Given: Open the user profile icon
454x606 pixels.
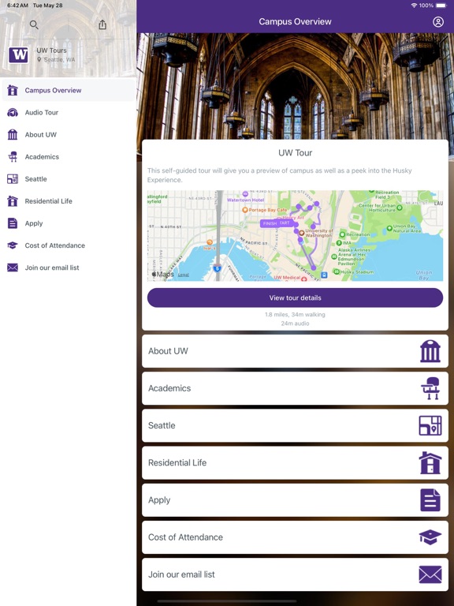Looking at the screenshot, I should pos(437,21).
